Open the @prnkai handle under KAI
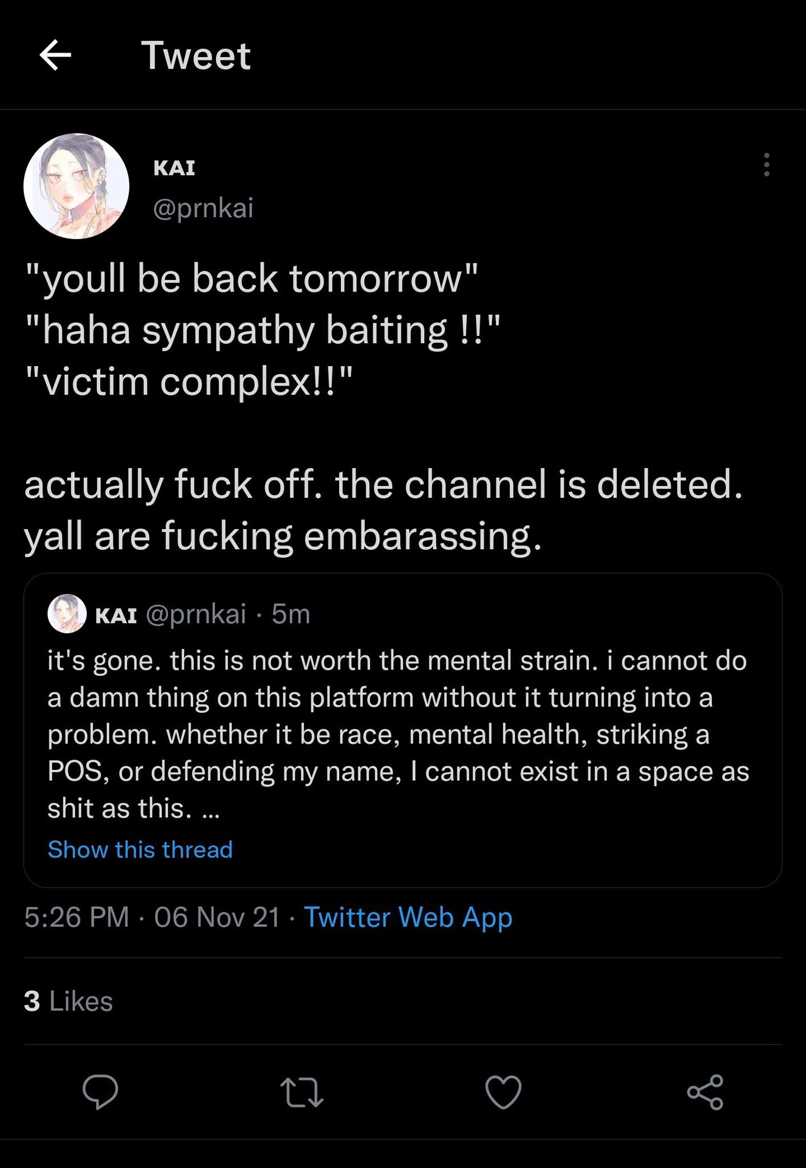806x1168 pixels. point(203,208)
